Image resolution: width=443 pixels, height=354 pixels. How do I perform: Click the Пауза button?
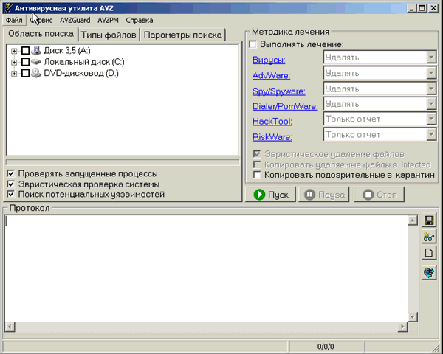coord(324,195)
